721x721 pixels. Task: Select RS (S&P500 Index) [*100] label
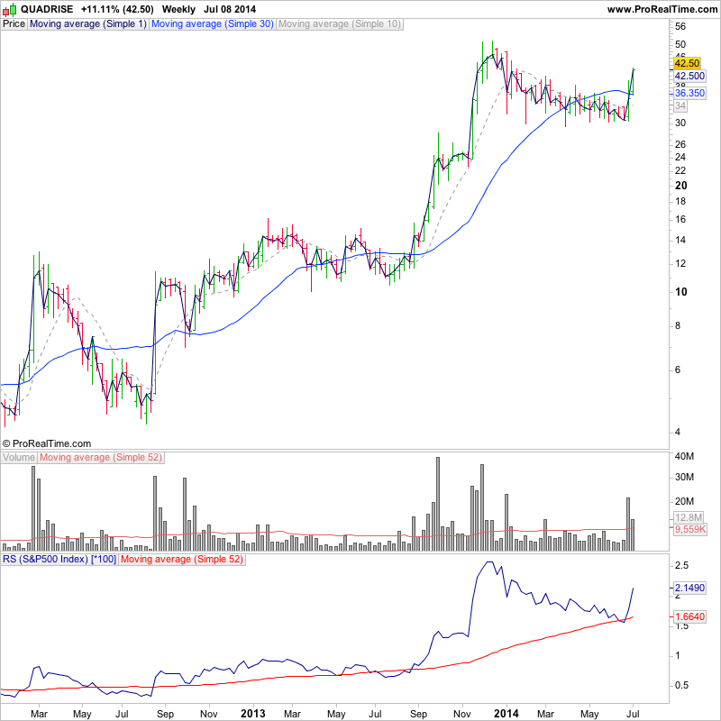pos(59,559)
